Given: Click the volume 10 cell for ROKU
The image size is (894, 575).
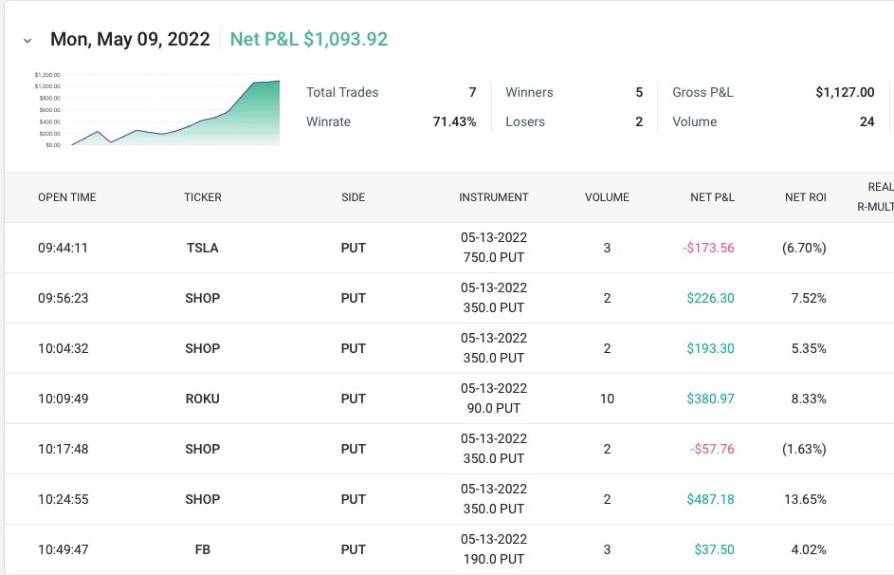Looking at the screenshot, I should coord(607,399).
